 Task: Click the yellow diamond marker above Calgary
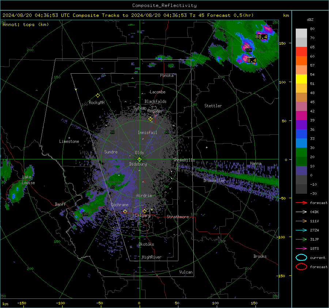(144, 211)
